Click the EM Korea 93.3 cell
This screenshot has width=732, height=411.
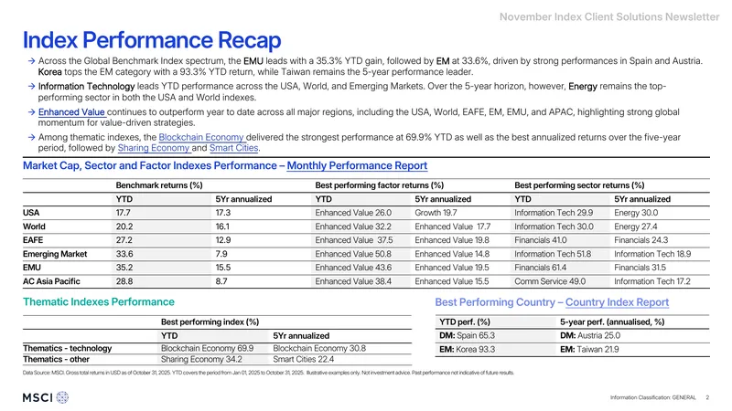coord(468,349)
